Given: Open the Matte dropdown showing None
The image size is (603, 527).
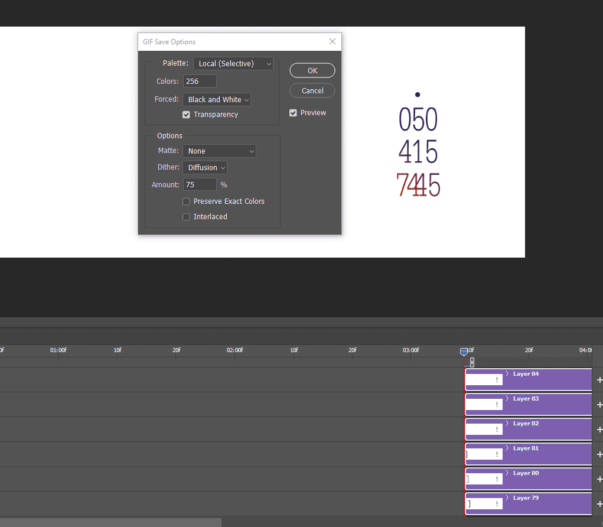Looking at the screenshot, I should (219, 151).
